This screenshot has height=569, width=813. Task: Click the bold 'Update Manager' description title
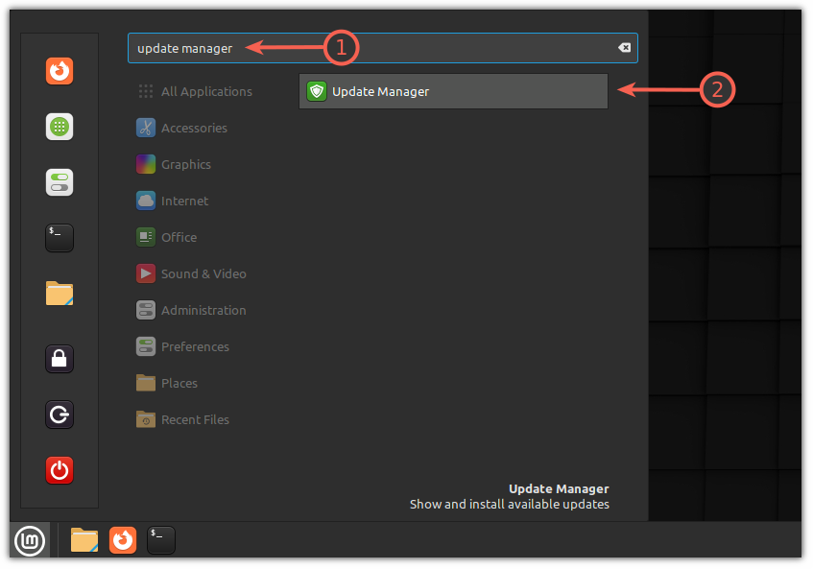pos(559,489)
